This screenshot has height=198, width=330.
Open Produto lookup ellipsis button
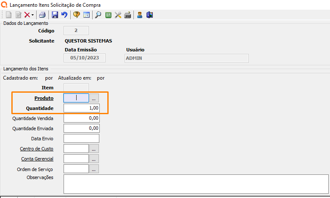pos(94,98)
